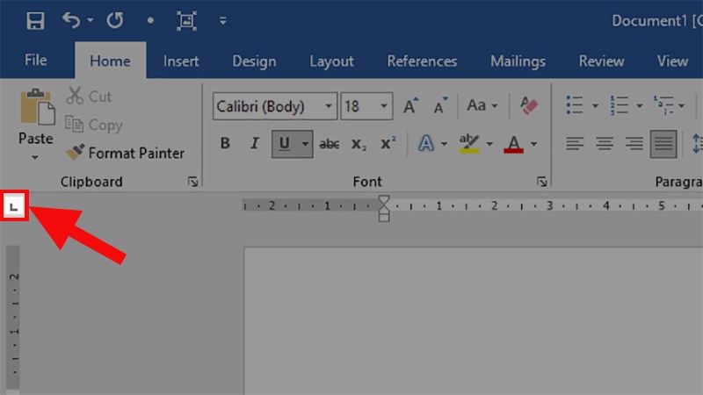Decrease font size with the shrink font icon
The height and width of the screenshot is (395, 703).
click(440, 105)
